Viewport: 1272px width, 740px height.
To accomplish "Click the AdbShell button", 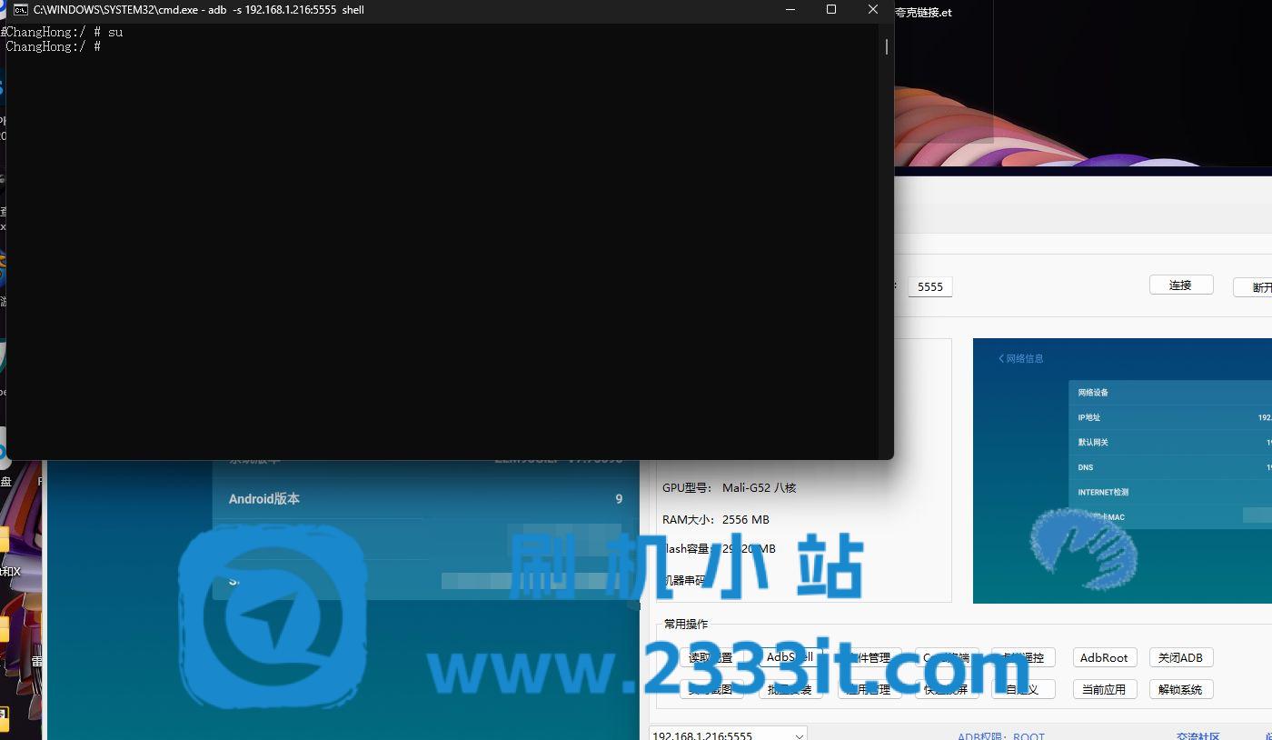I will pos(790,657).
